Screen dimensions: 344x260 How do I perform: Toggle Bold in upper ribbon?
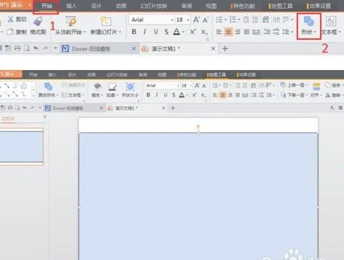134,32
